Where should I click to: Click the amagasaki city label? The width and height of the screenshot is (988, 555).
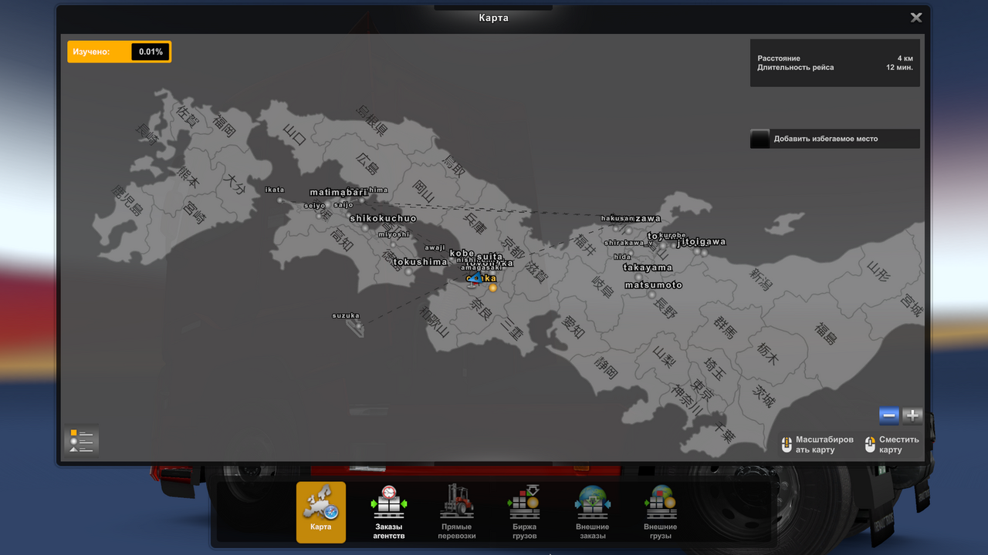482,267
